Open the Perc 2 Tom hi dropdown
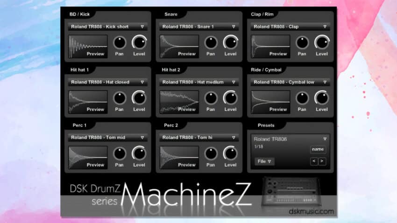The height and width of the screenshot is (223, 397). click(x=199, y=138)
